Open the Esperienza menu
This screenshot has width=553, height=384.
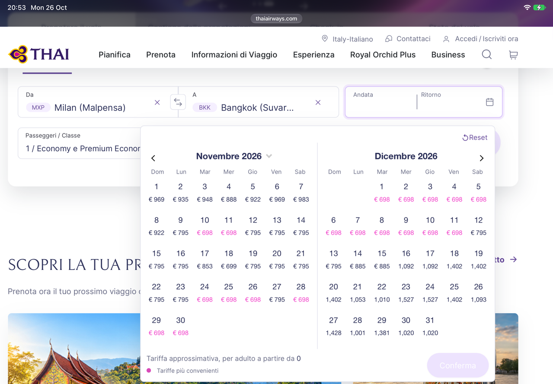pyautogui.click(x=314, y=55)
